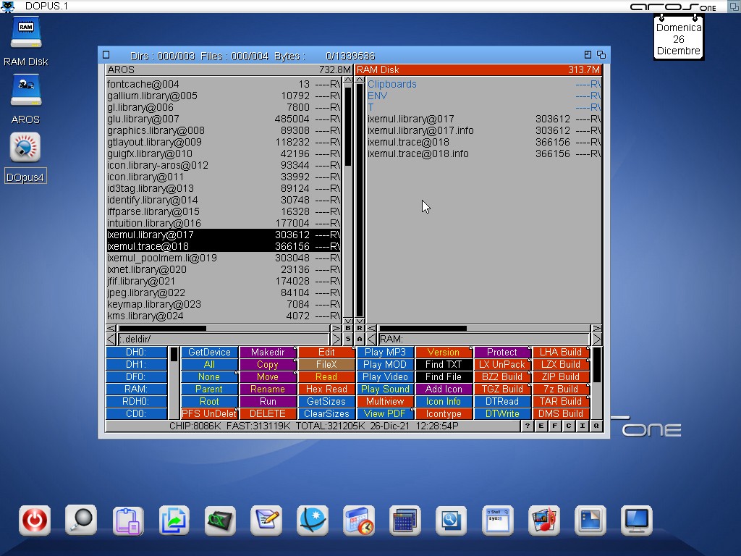Open the calculator icon in dock

point(405,520)
